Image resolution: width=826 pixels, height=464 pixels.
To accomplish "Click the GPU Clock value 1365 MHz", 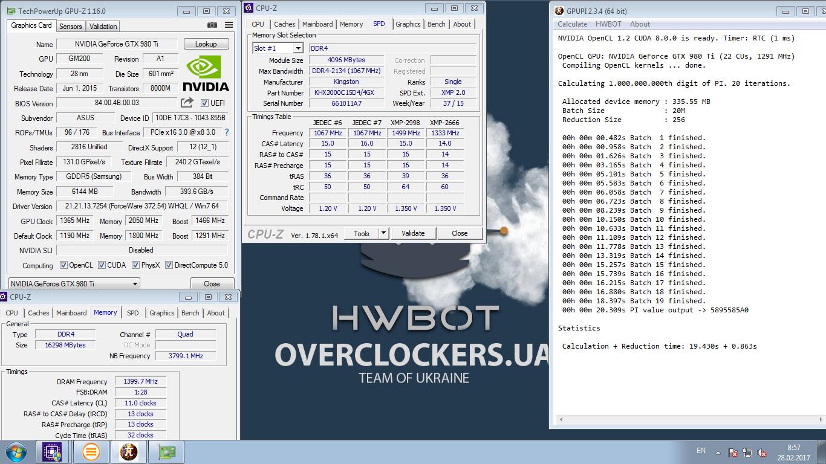I will [x=75, y=221].
